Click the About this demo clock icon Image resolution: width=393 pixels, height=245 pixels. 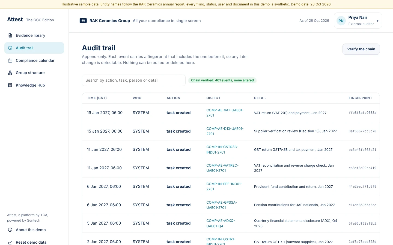[10, 230]
